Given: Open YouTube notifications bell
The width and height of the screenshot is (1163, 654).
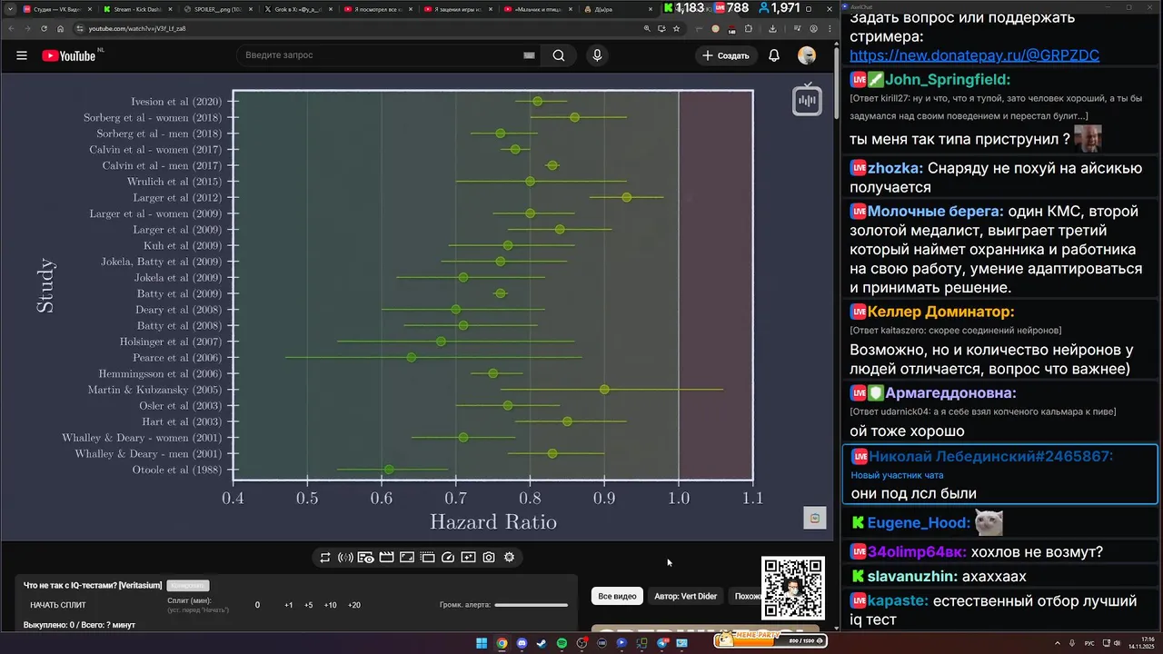Looking at the screenshot, I should (x=774, y=55).
